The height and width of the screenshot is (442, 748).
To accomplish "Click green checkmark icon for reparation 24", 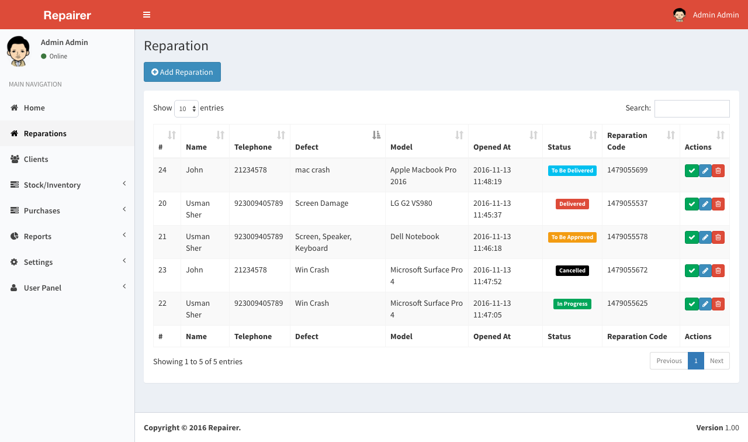I will coord(691,171).
